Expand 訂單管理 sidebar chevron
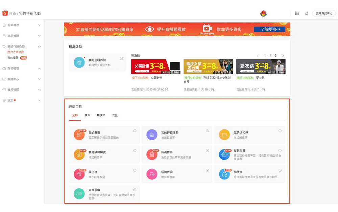 coord(40,25)
